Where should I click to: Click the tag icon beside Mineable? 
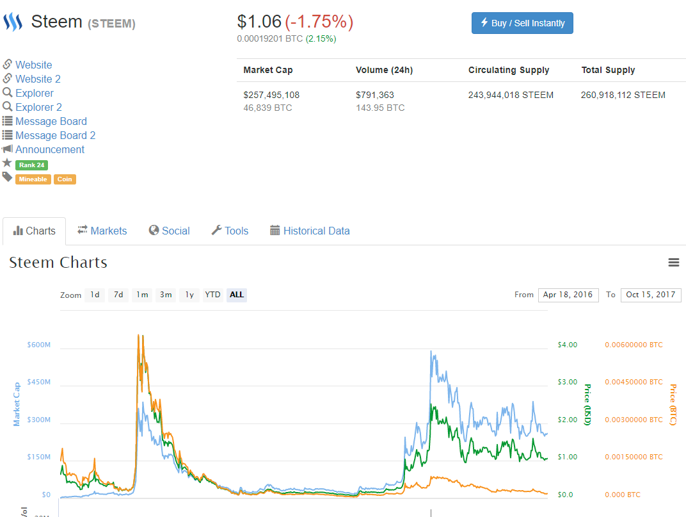coord(7,177)
